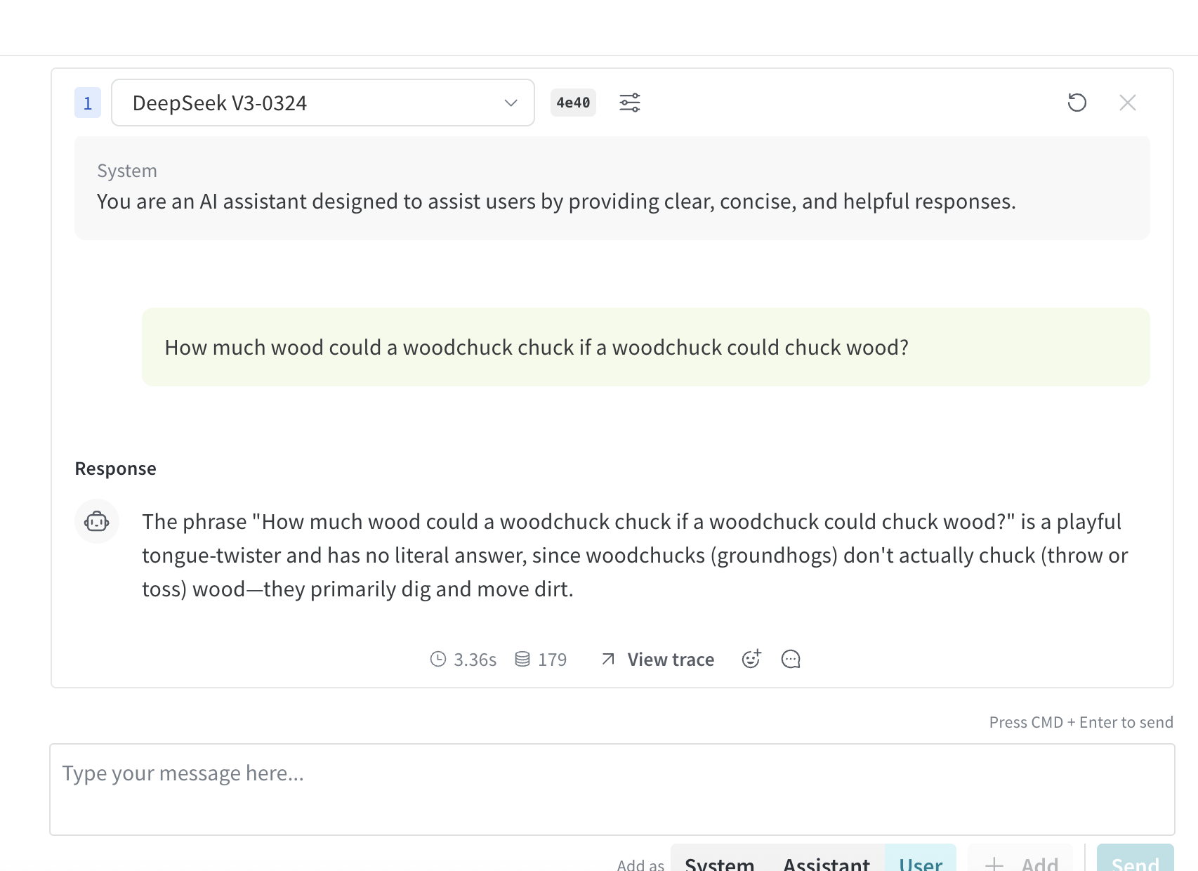Click the System prompt text block
The image size is (1198, 871).
click(612, 188)
